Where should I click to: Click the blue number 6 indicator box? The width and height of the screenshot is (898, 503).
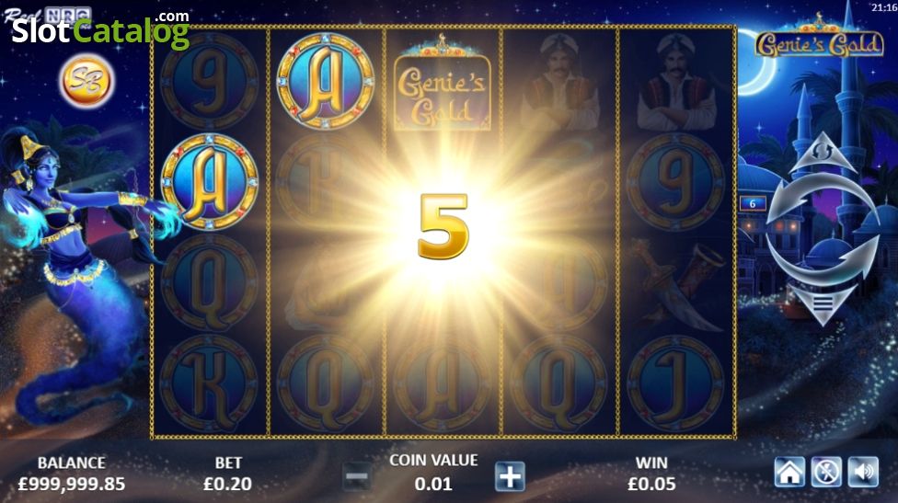pyautogui.click(x=753, y=203)
